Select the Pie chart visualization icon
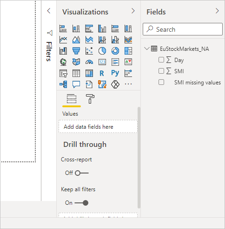 (102, 51)
